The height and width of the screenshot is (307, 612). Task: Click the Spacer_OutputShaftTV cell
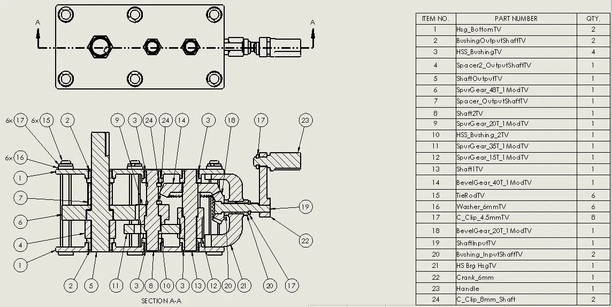coord(516,101)
